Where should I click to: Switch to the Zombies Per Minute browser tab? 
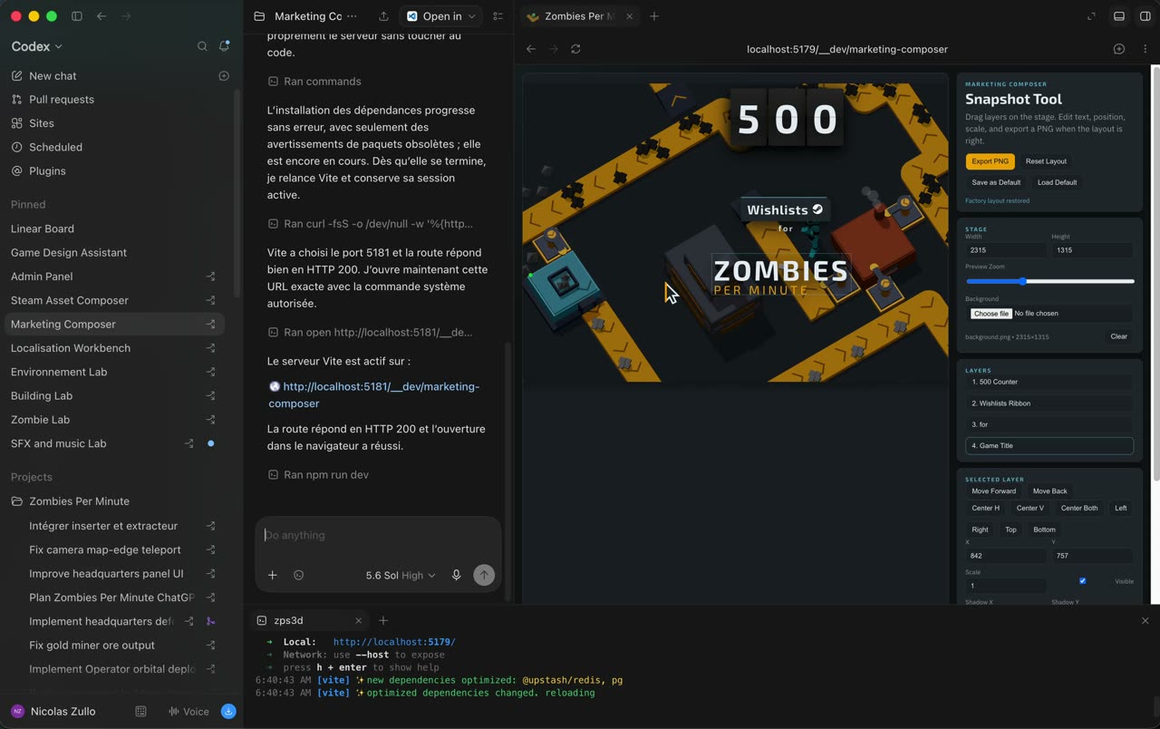[x=580, y=16]
